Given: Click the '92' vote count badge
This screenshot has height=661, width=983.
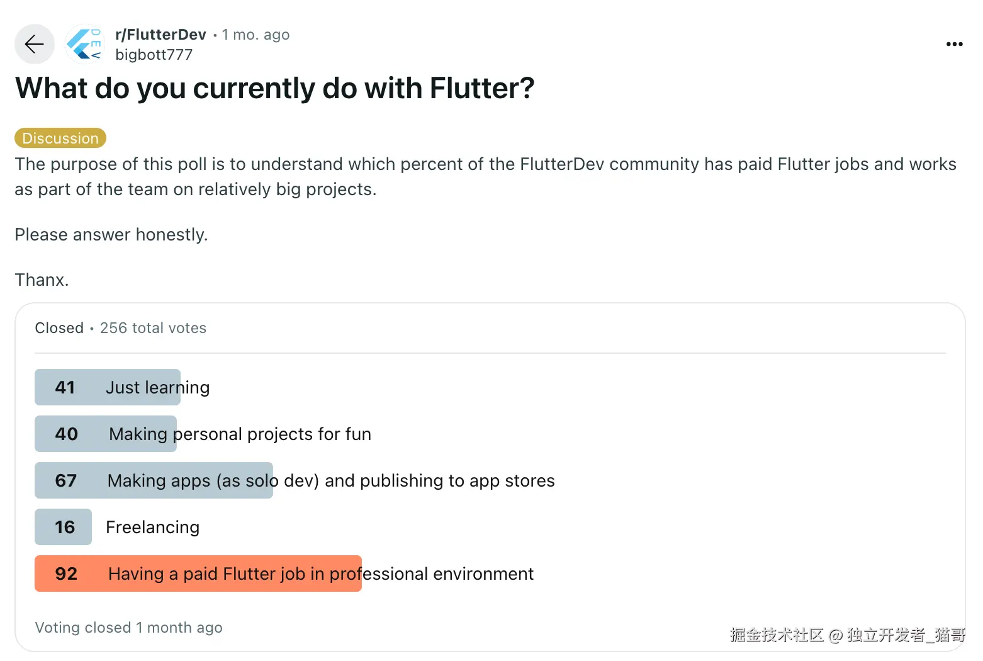Looking at the screenshot, I should pyautogui.click(x=65, y=573).
